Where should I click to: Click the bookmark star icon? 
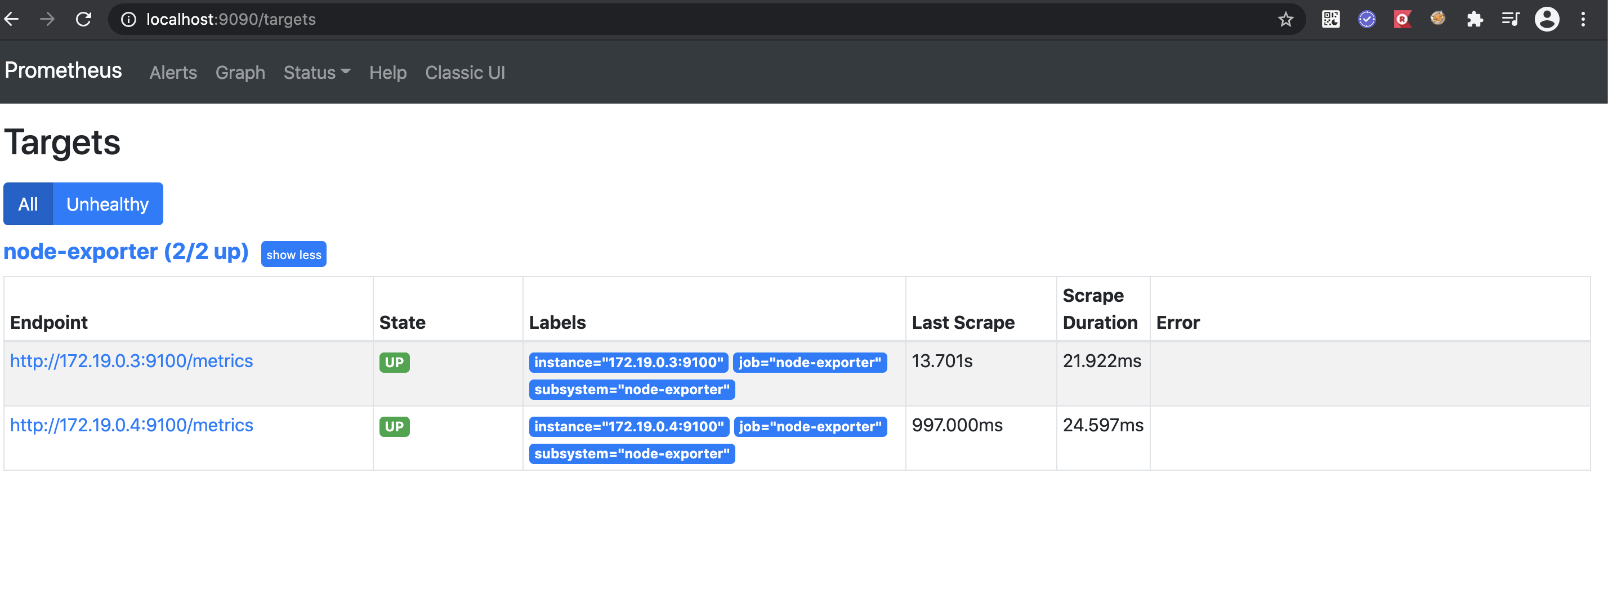[1285, 19]
